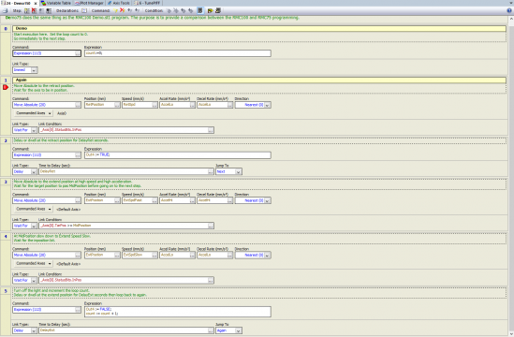Expand Commanded Axes in step 3
514x337 pixels.
33,209
